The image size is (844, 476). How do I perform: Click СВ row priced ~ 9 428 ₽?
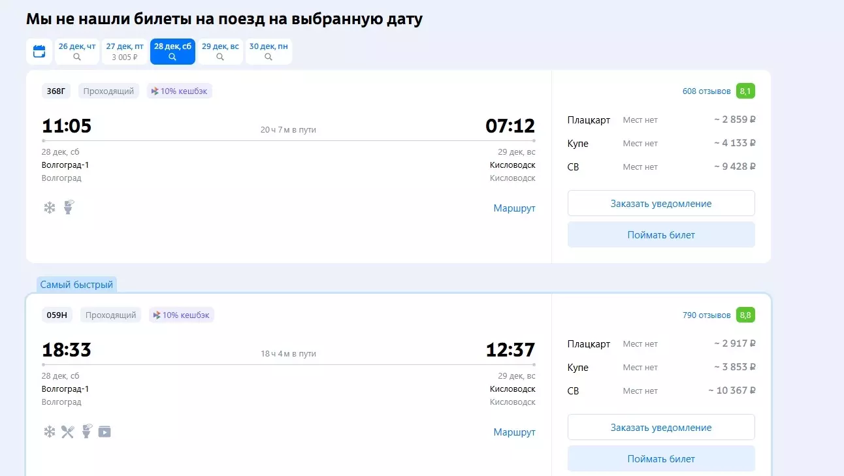point(661,167)
